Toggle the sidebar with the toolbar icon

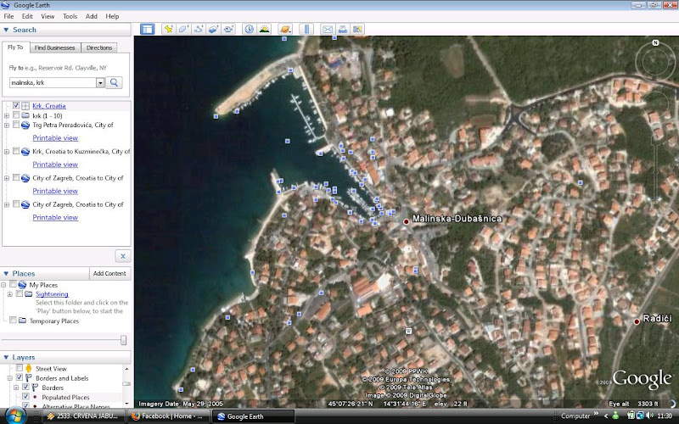[x=147, y=29]
